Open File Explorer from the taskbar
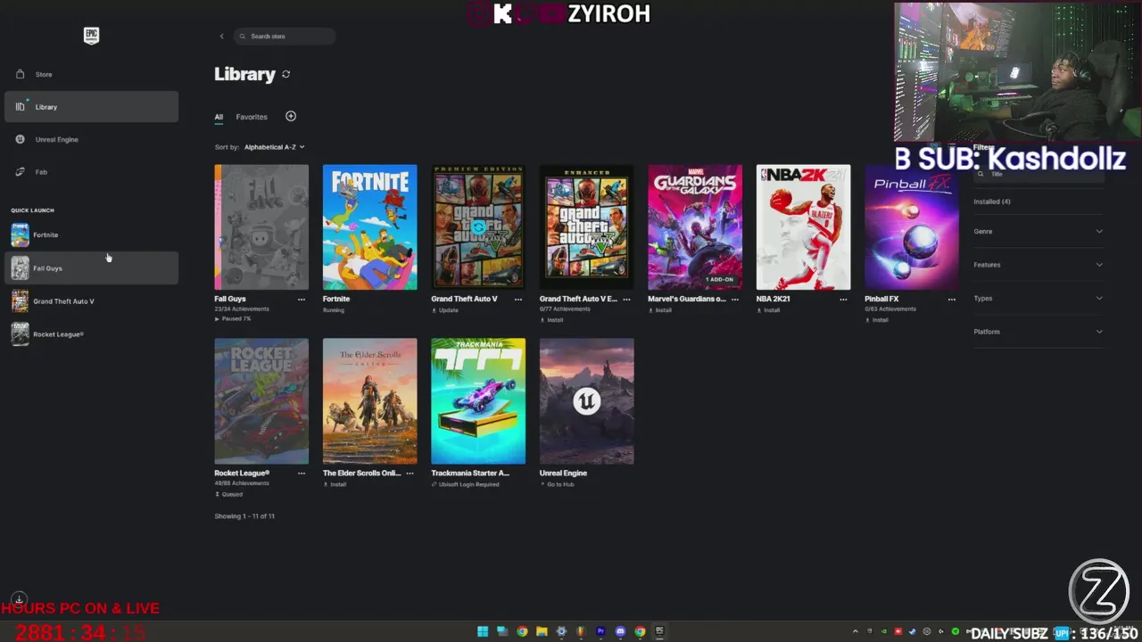The width and height of the screenshot is (1142, 642). click(542, 631)
